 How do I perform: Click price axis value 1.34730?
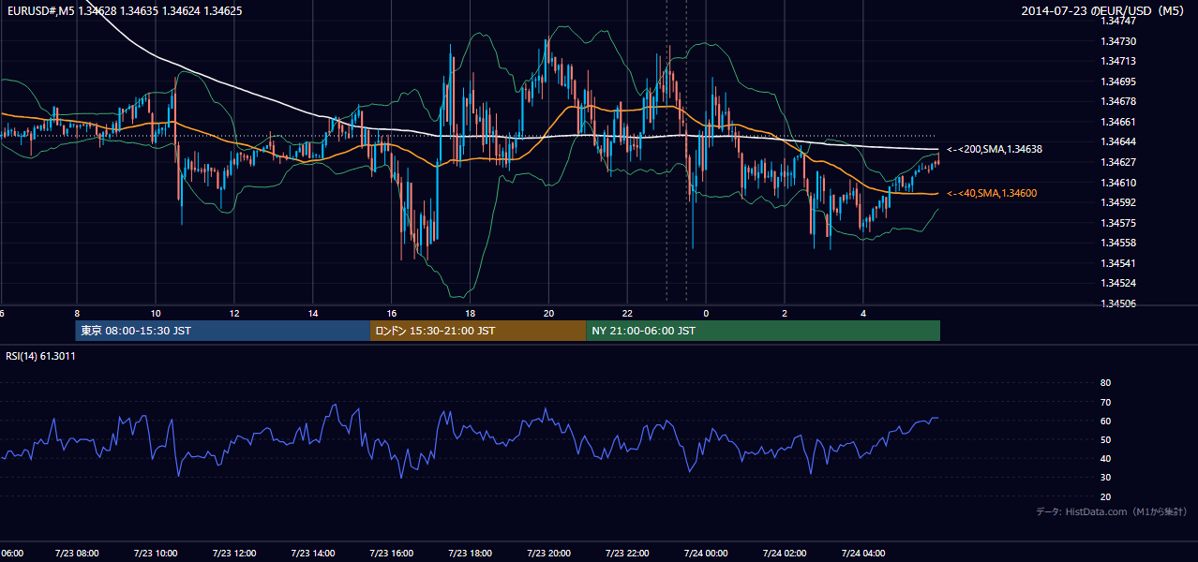click(1118, 41)
